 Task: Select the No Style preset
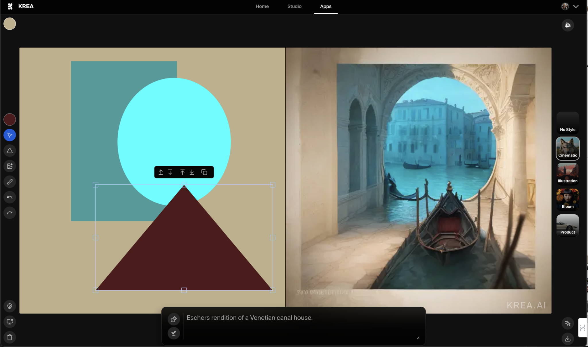[567, 123]
